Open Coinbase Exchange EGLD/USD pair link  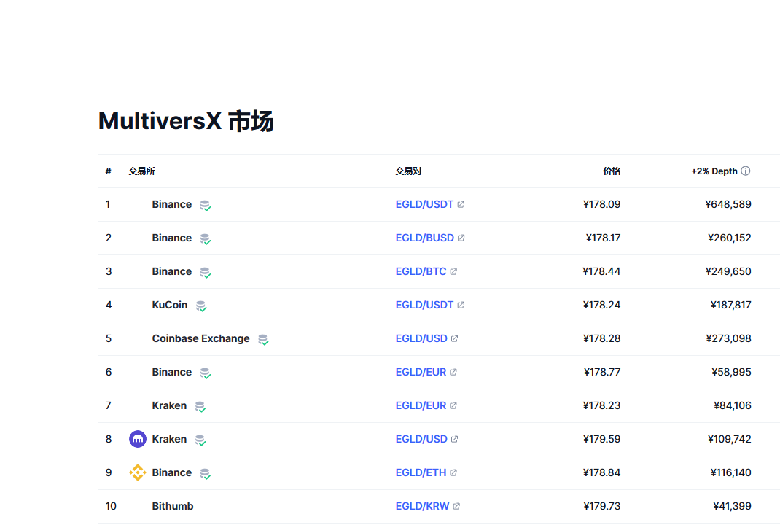point(421,338)
